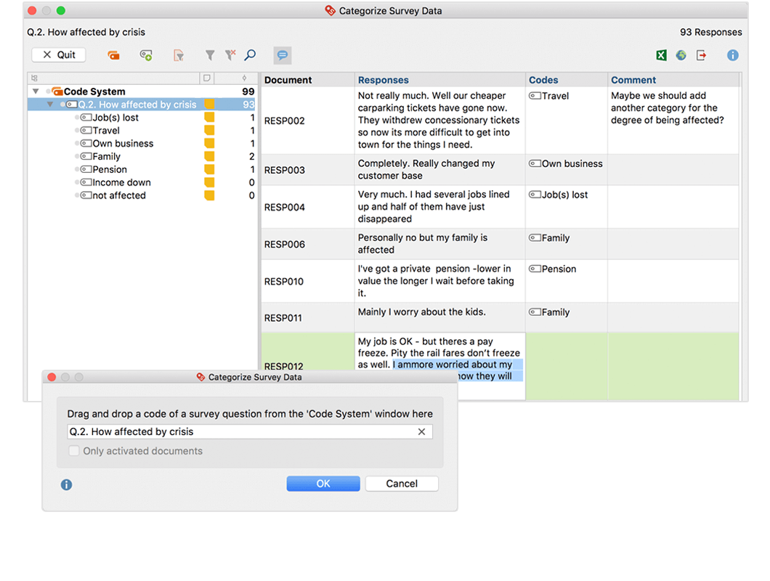Open info help icon in main toolbar
This screenshot has height=581, width=770.
(x=733, y=55)
